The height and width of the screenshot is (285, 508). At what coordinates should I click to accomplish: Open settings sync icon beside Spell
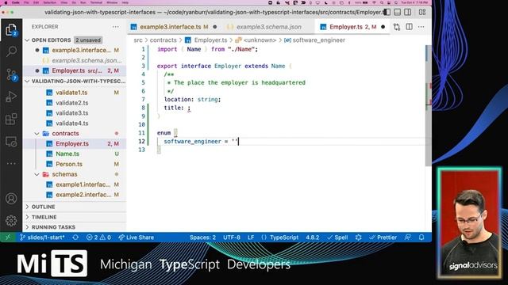[x=358, y=237]
